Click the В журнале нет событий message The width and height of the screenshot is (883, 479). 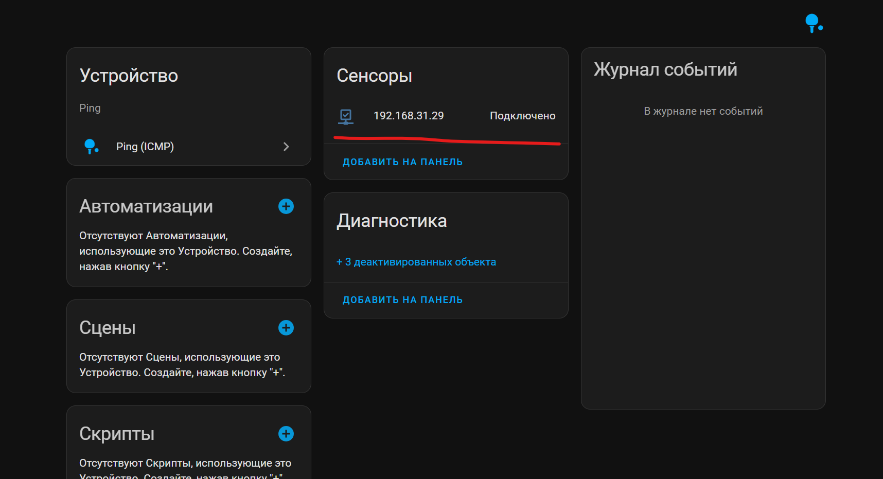[703, 111]
